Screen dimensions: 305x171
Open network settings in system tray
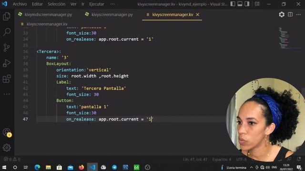tap(262, 167)
